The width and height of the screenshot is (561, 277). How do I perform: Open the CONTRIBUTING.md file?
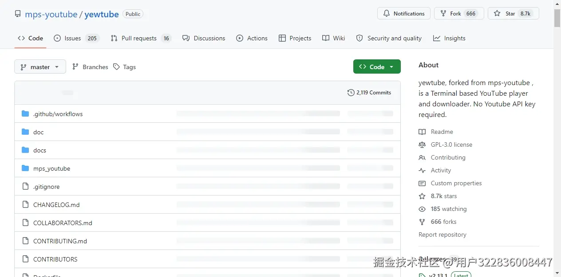tap(60, 241)
